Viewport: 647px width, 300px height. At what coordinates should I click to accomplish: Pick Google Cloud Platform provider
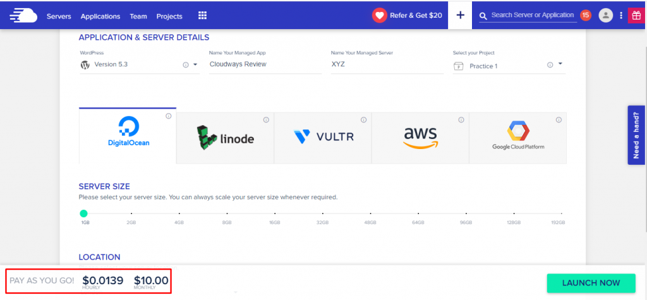pyautogui.click(x=517, y=136)
